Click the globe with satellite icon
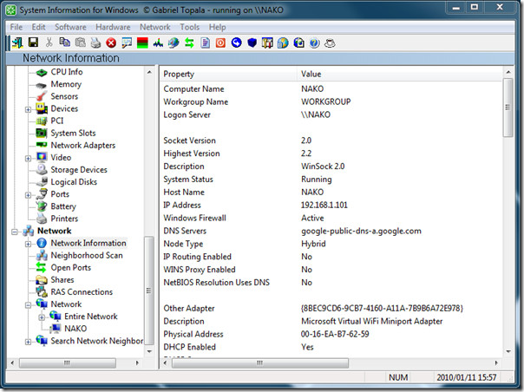524x392 pixels. tap(174, 42)
